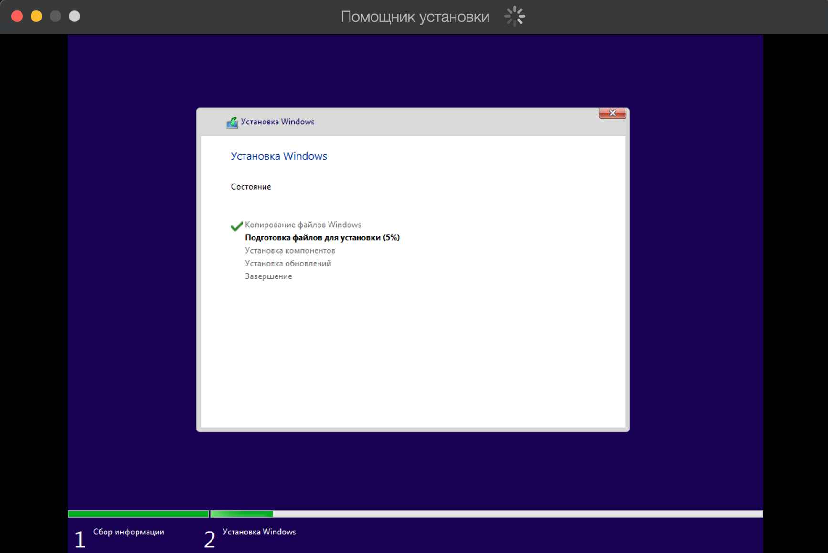Click the Установка Windows stage progress bar
The image size is (828, 553).
click(x=487, y=514)
